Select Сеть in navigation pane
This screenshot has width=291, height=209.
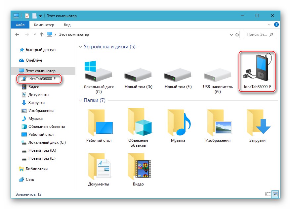tap(26, 180)
